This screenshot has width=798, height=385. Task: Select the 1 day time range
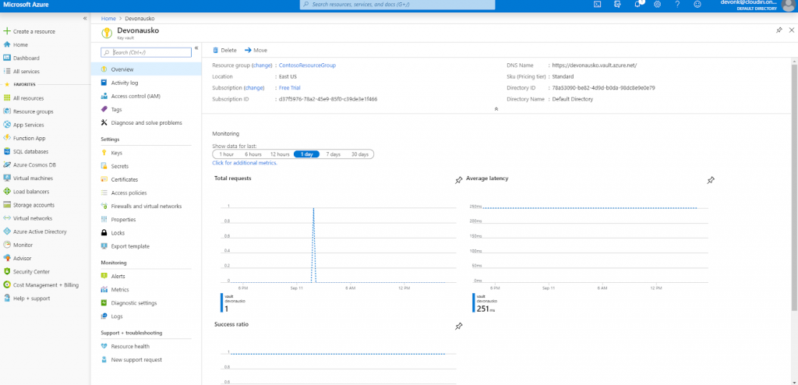point(307,154)
